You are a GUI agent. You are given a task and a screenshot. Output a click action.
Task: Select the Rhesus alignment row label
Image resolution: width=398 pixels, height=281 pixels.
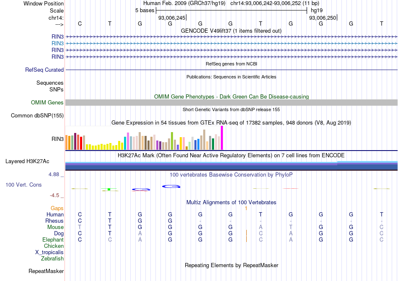(54, 221)
